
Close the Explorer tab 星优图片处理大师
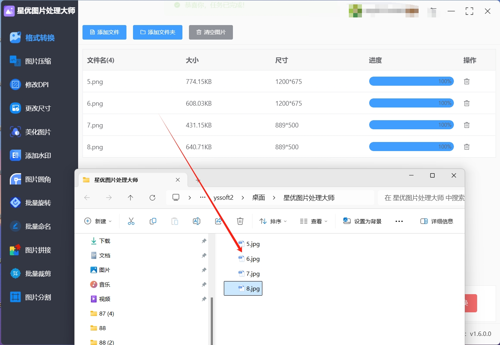click(178, 180)
